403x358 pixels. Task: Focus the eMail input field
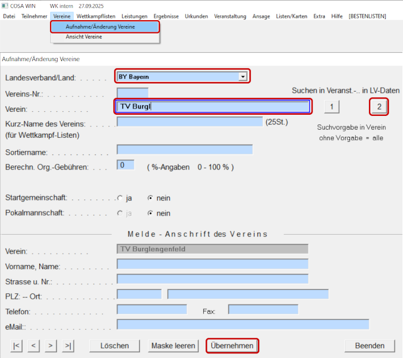tap(242, 325)
